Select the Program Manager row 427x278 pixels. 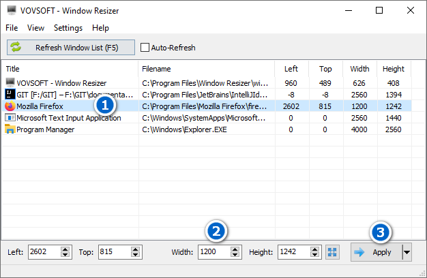(207, 129)
